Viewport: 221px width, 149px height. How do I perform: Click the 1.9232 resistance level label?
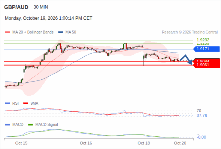pyautogui.click(x=203, y=40)
